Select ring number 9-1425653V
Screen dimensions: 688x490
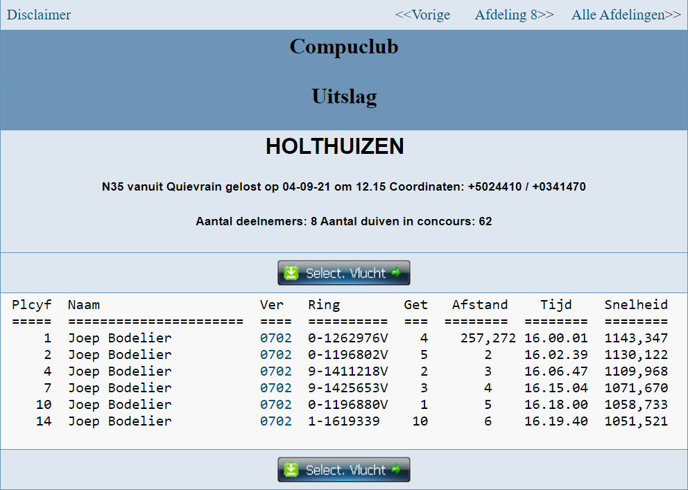(x=348, y=388)
